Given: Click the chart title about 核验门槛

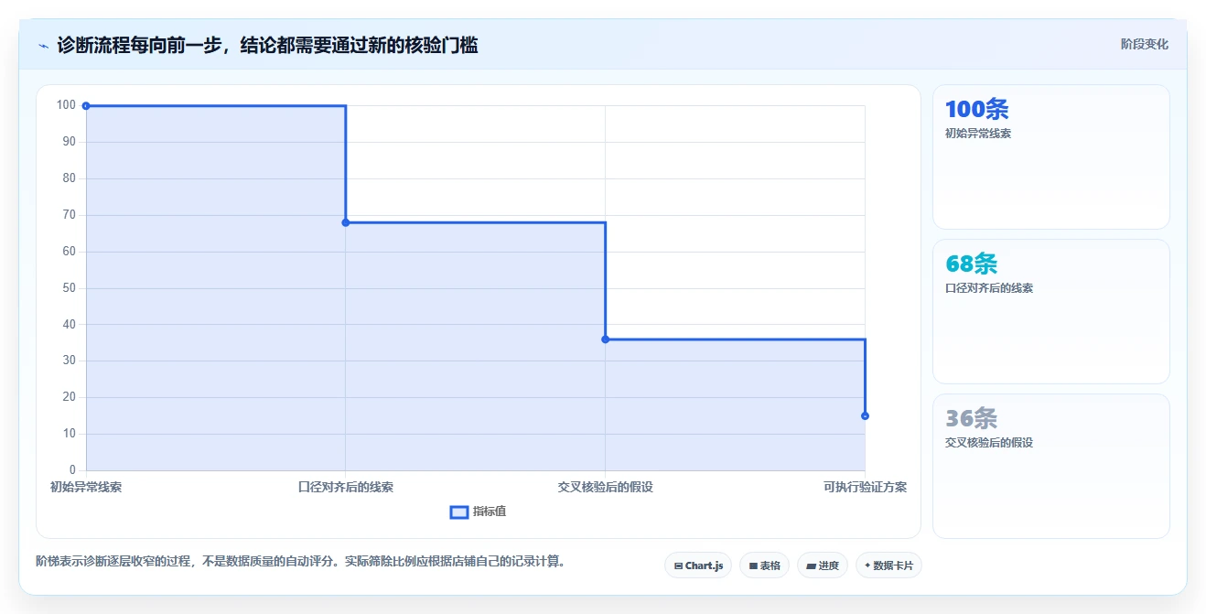Looking at the screenshot, I should pos(267,45).
